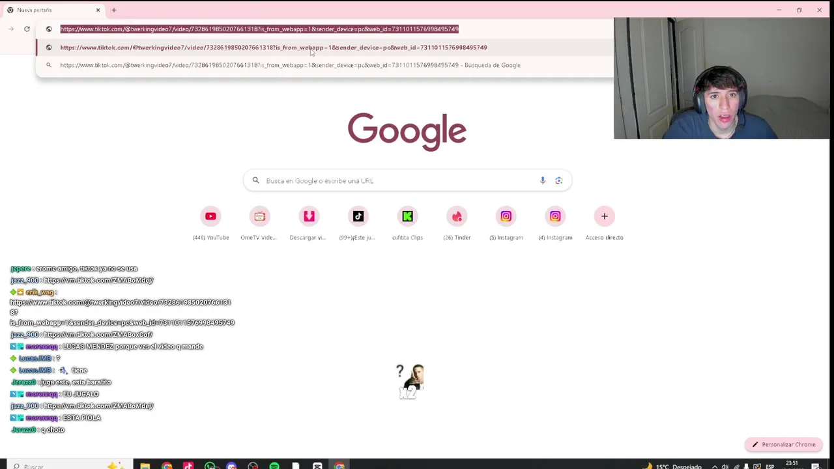Click the Personalizar Chrome button
The width and height of the screenshot is (834, 469).
[x=784, y=444]
